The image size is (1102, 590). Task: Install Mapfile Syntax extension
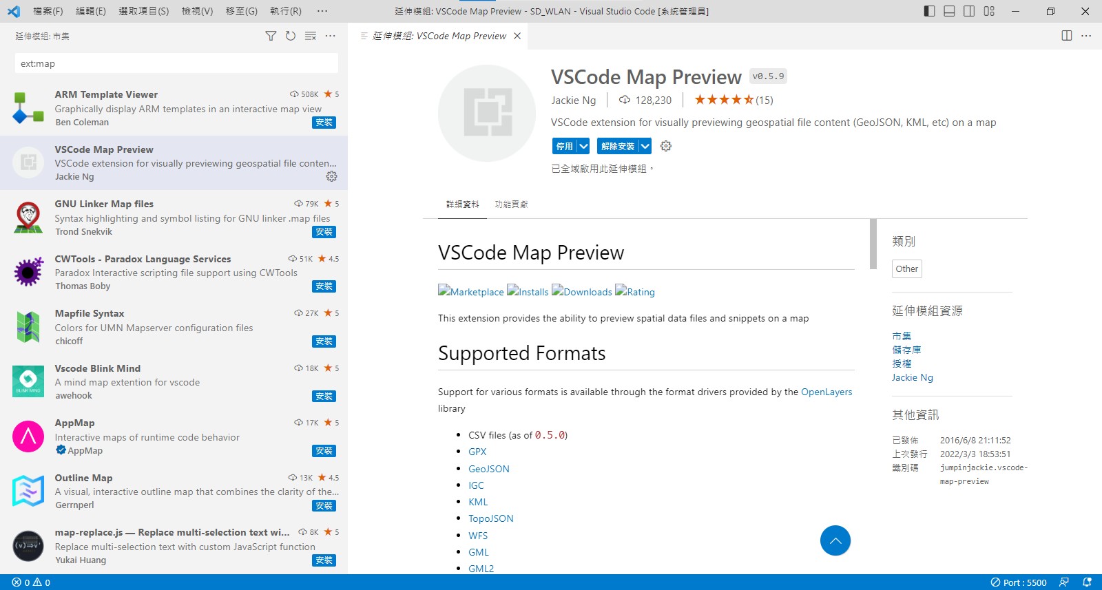(x=324, y=341)
